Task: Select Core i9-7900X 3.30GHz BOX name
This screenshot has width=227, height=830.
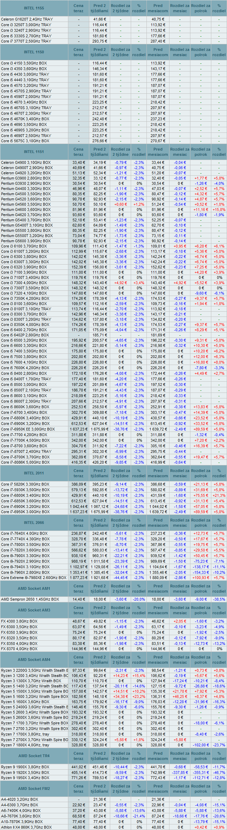Action: (x=25, y=556)
